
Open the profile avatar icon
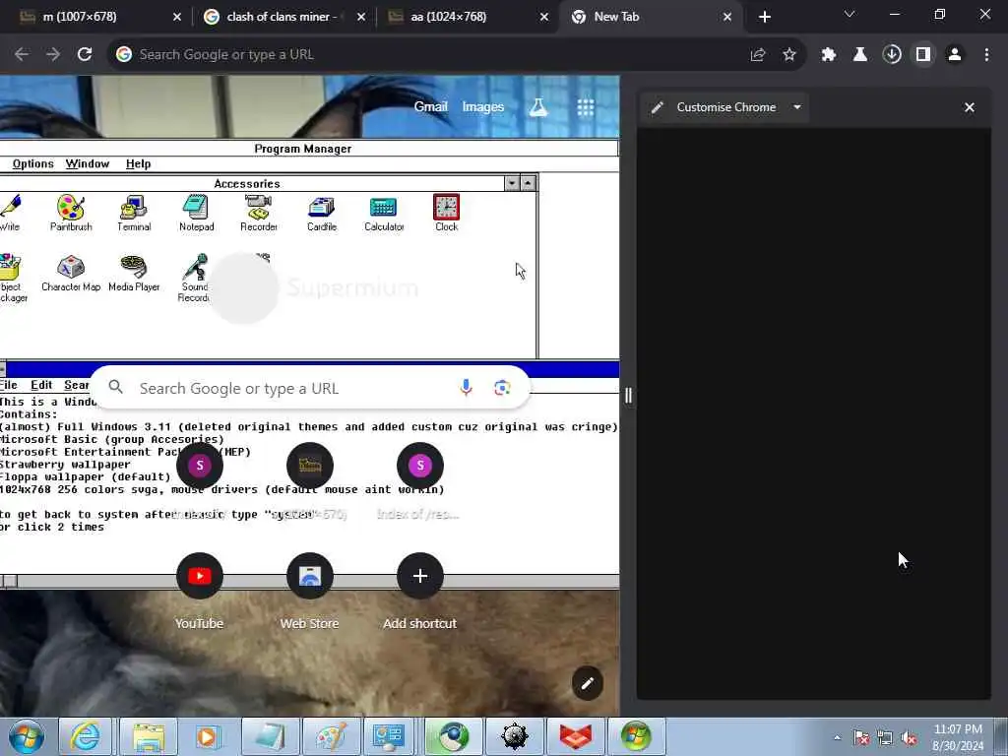click(955, 55)
